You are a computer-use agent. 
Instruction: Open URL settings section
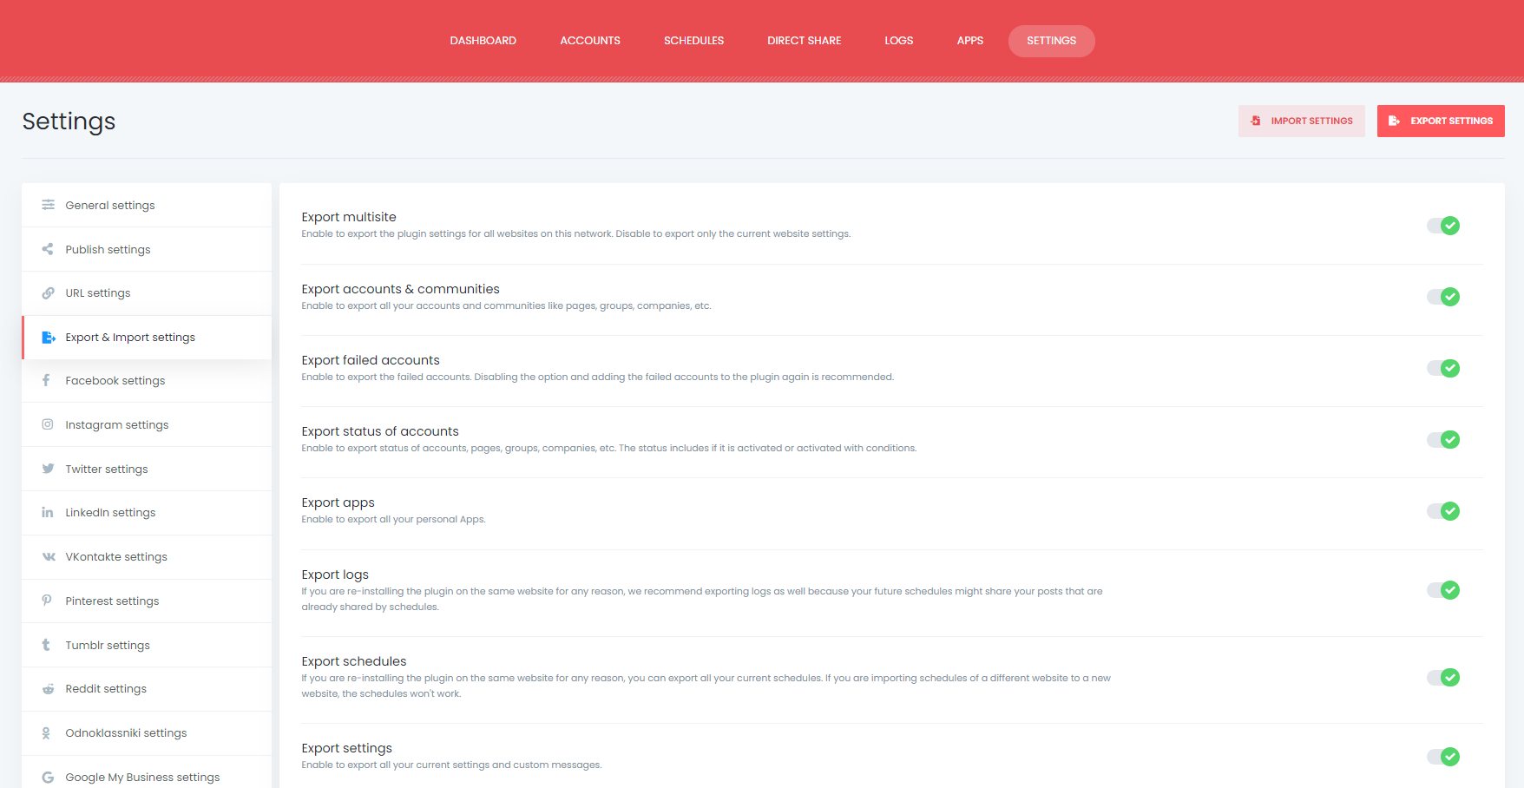[147, 293]
